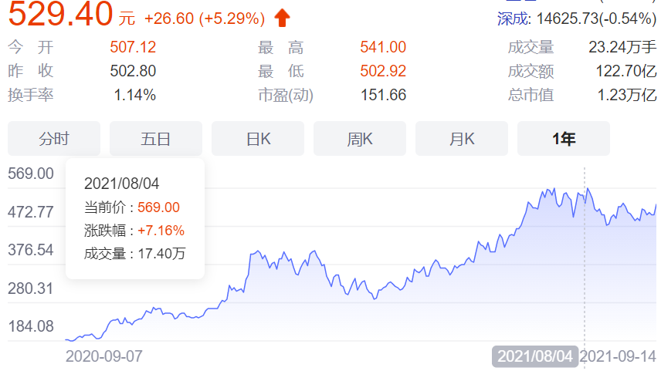The image size is (661, 371).
Task: Show the 周K chart view
Action: (360, 139)
